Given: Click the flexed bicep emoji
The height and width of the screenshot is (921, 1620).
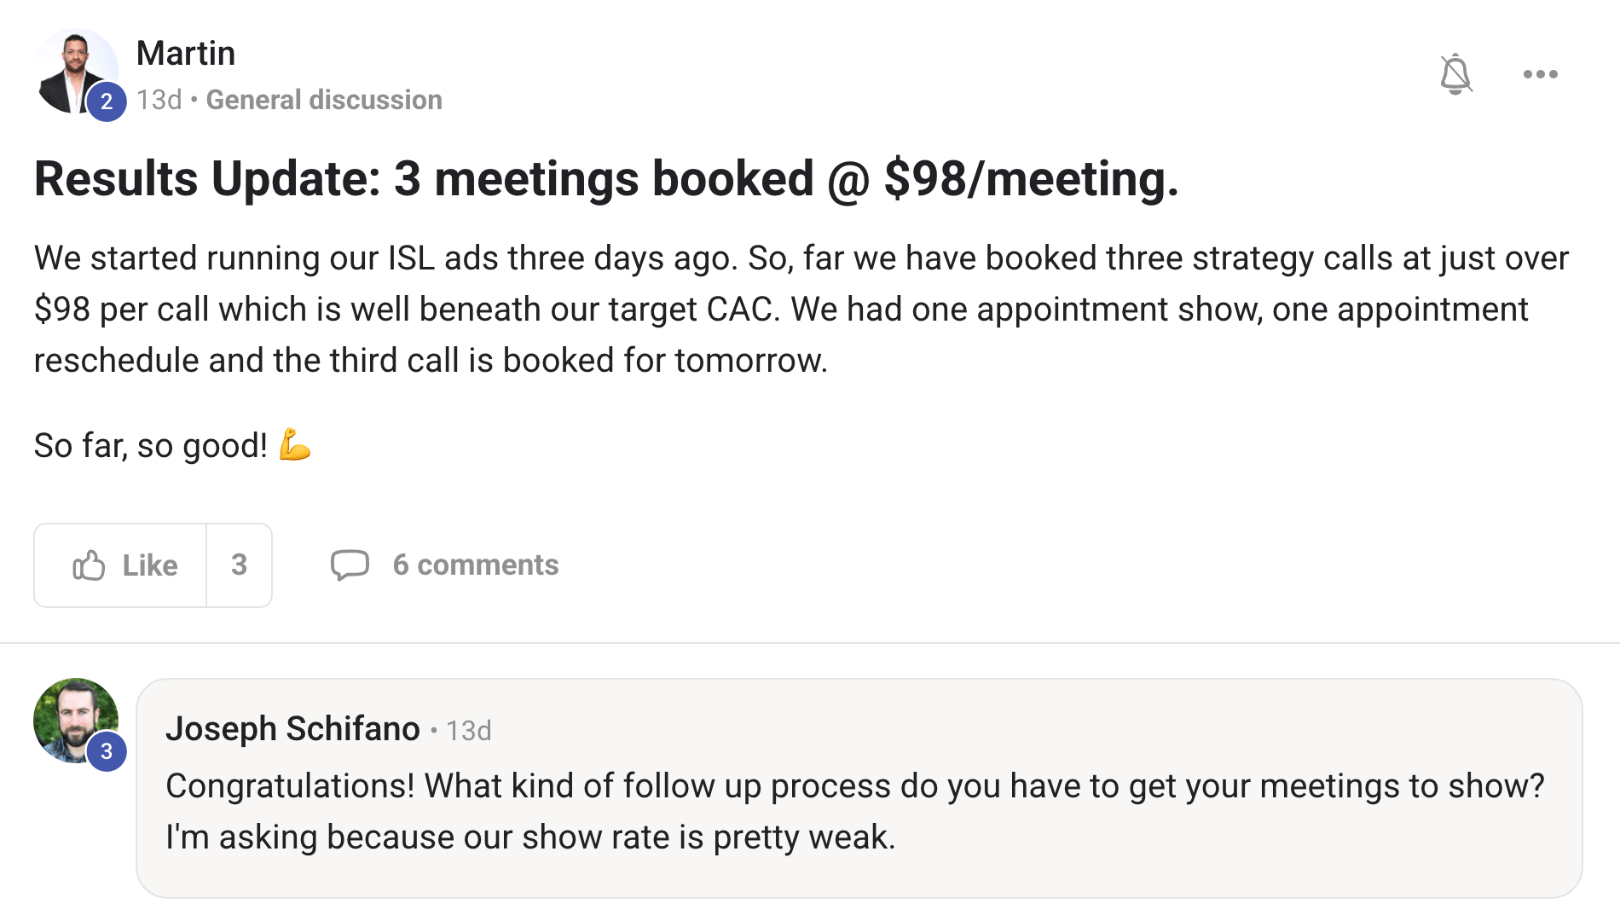Looking at the screenshot, I should (295, 445).
